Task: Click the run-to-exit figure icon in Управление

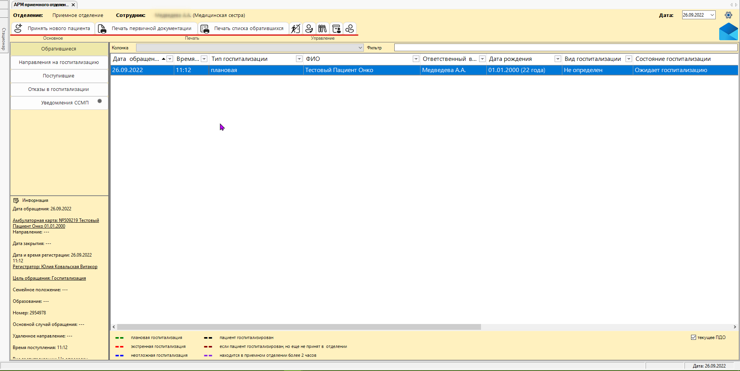Action: click(x=296, y=29)
